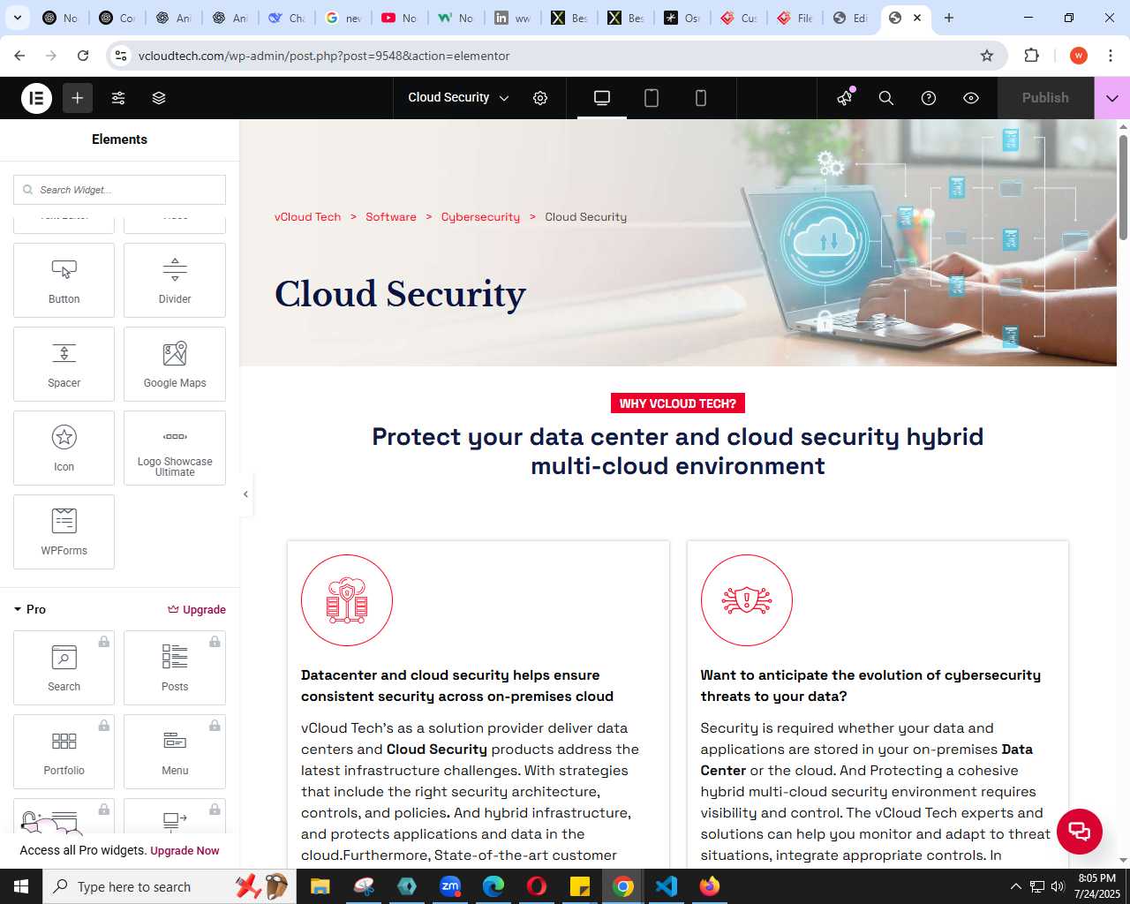1130x904 pixels.
Task: Select the Icon widget
Action: [64, 448]
